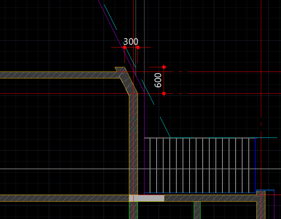Select the white vertical-bar railing
Viewport: 281px width, 219px height.
tap(199, 165)
